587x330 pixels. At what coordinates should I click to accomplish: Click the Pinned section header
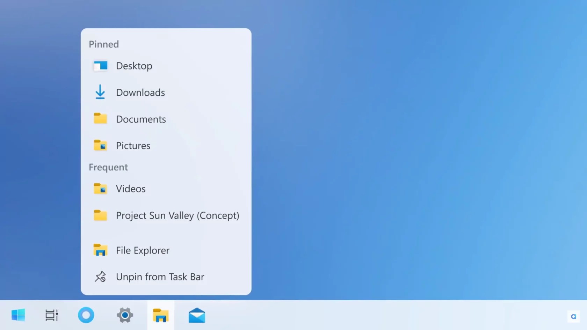pyautogui.click(x=104, y=44)
